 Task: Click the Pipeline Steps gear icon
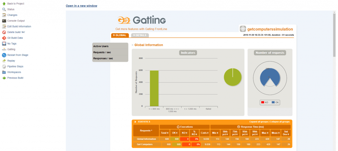[4, 66]
